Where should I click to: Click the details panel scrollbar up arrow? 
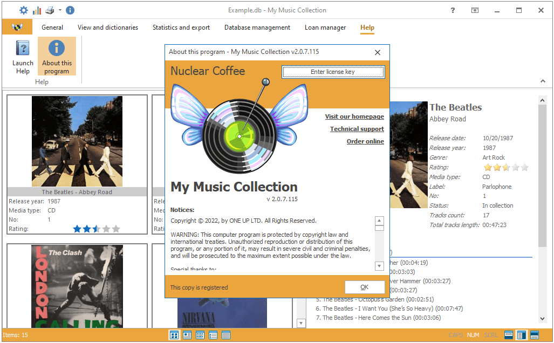542,101
